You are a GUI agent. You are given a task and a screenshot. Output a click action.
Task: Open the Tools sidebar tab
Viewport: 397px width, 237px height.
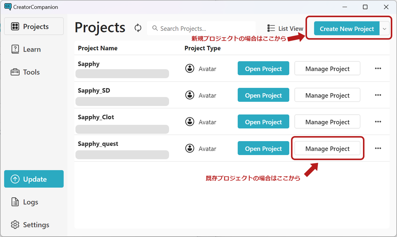coord(34,72)
